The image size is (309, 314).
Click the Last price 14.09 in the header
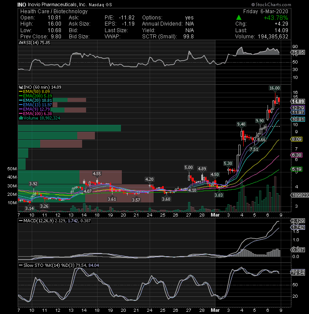[x=281, y=30]
